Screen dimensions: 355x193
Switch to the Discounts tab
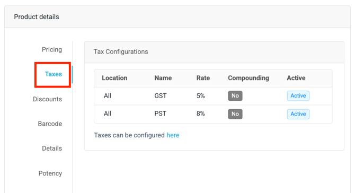pos(47,99)
